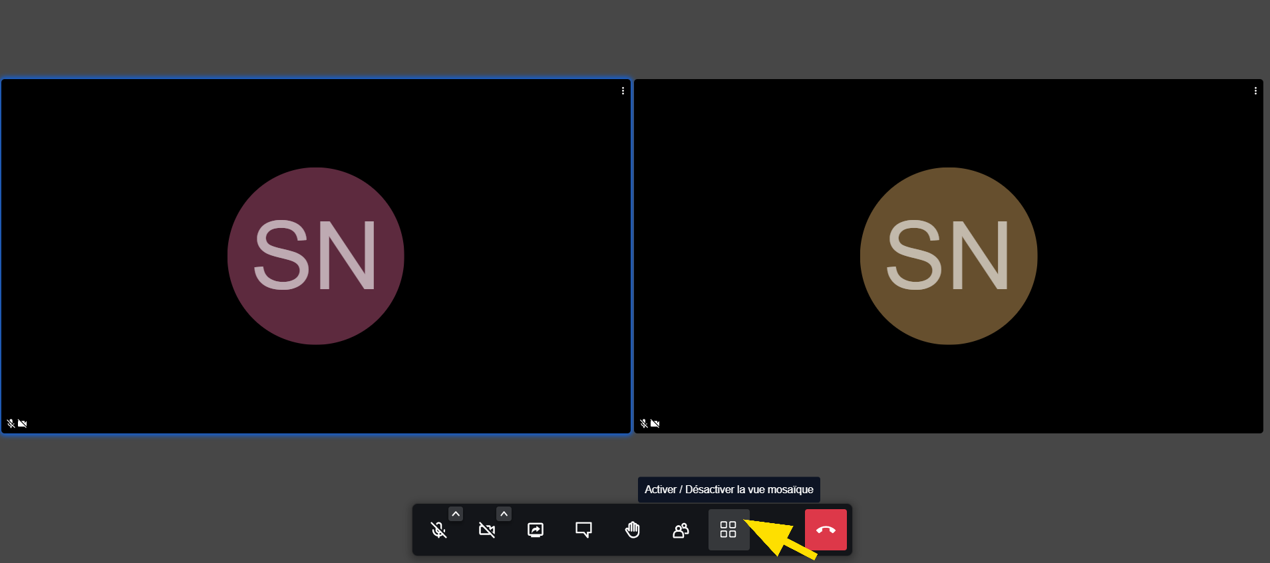Click the camera-off indicator on the left tile
The width and height of the screenshot is (1270, 563).
(x=23, y=423)
